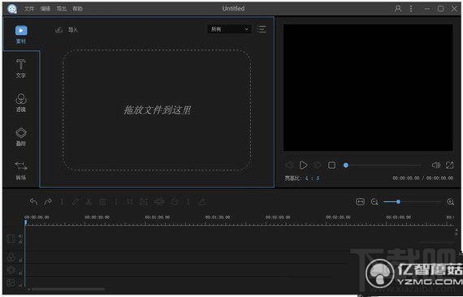This screenshot has width=463, height=297.
Task: Click the crop tool in timeline toolbar
Action: [130, 202]
